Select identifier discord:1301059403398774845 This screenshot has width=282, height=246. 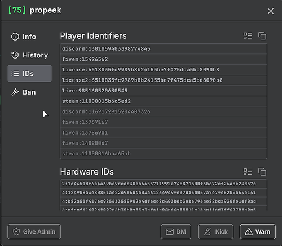coord(164,49)
